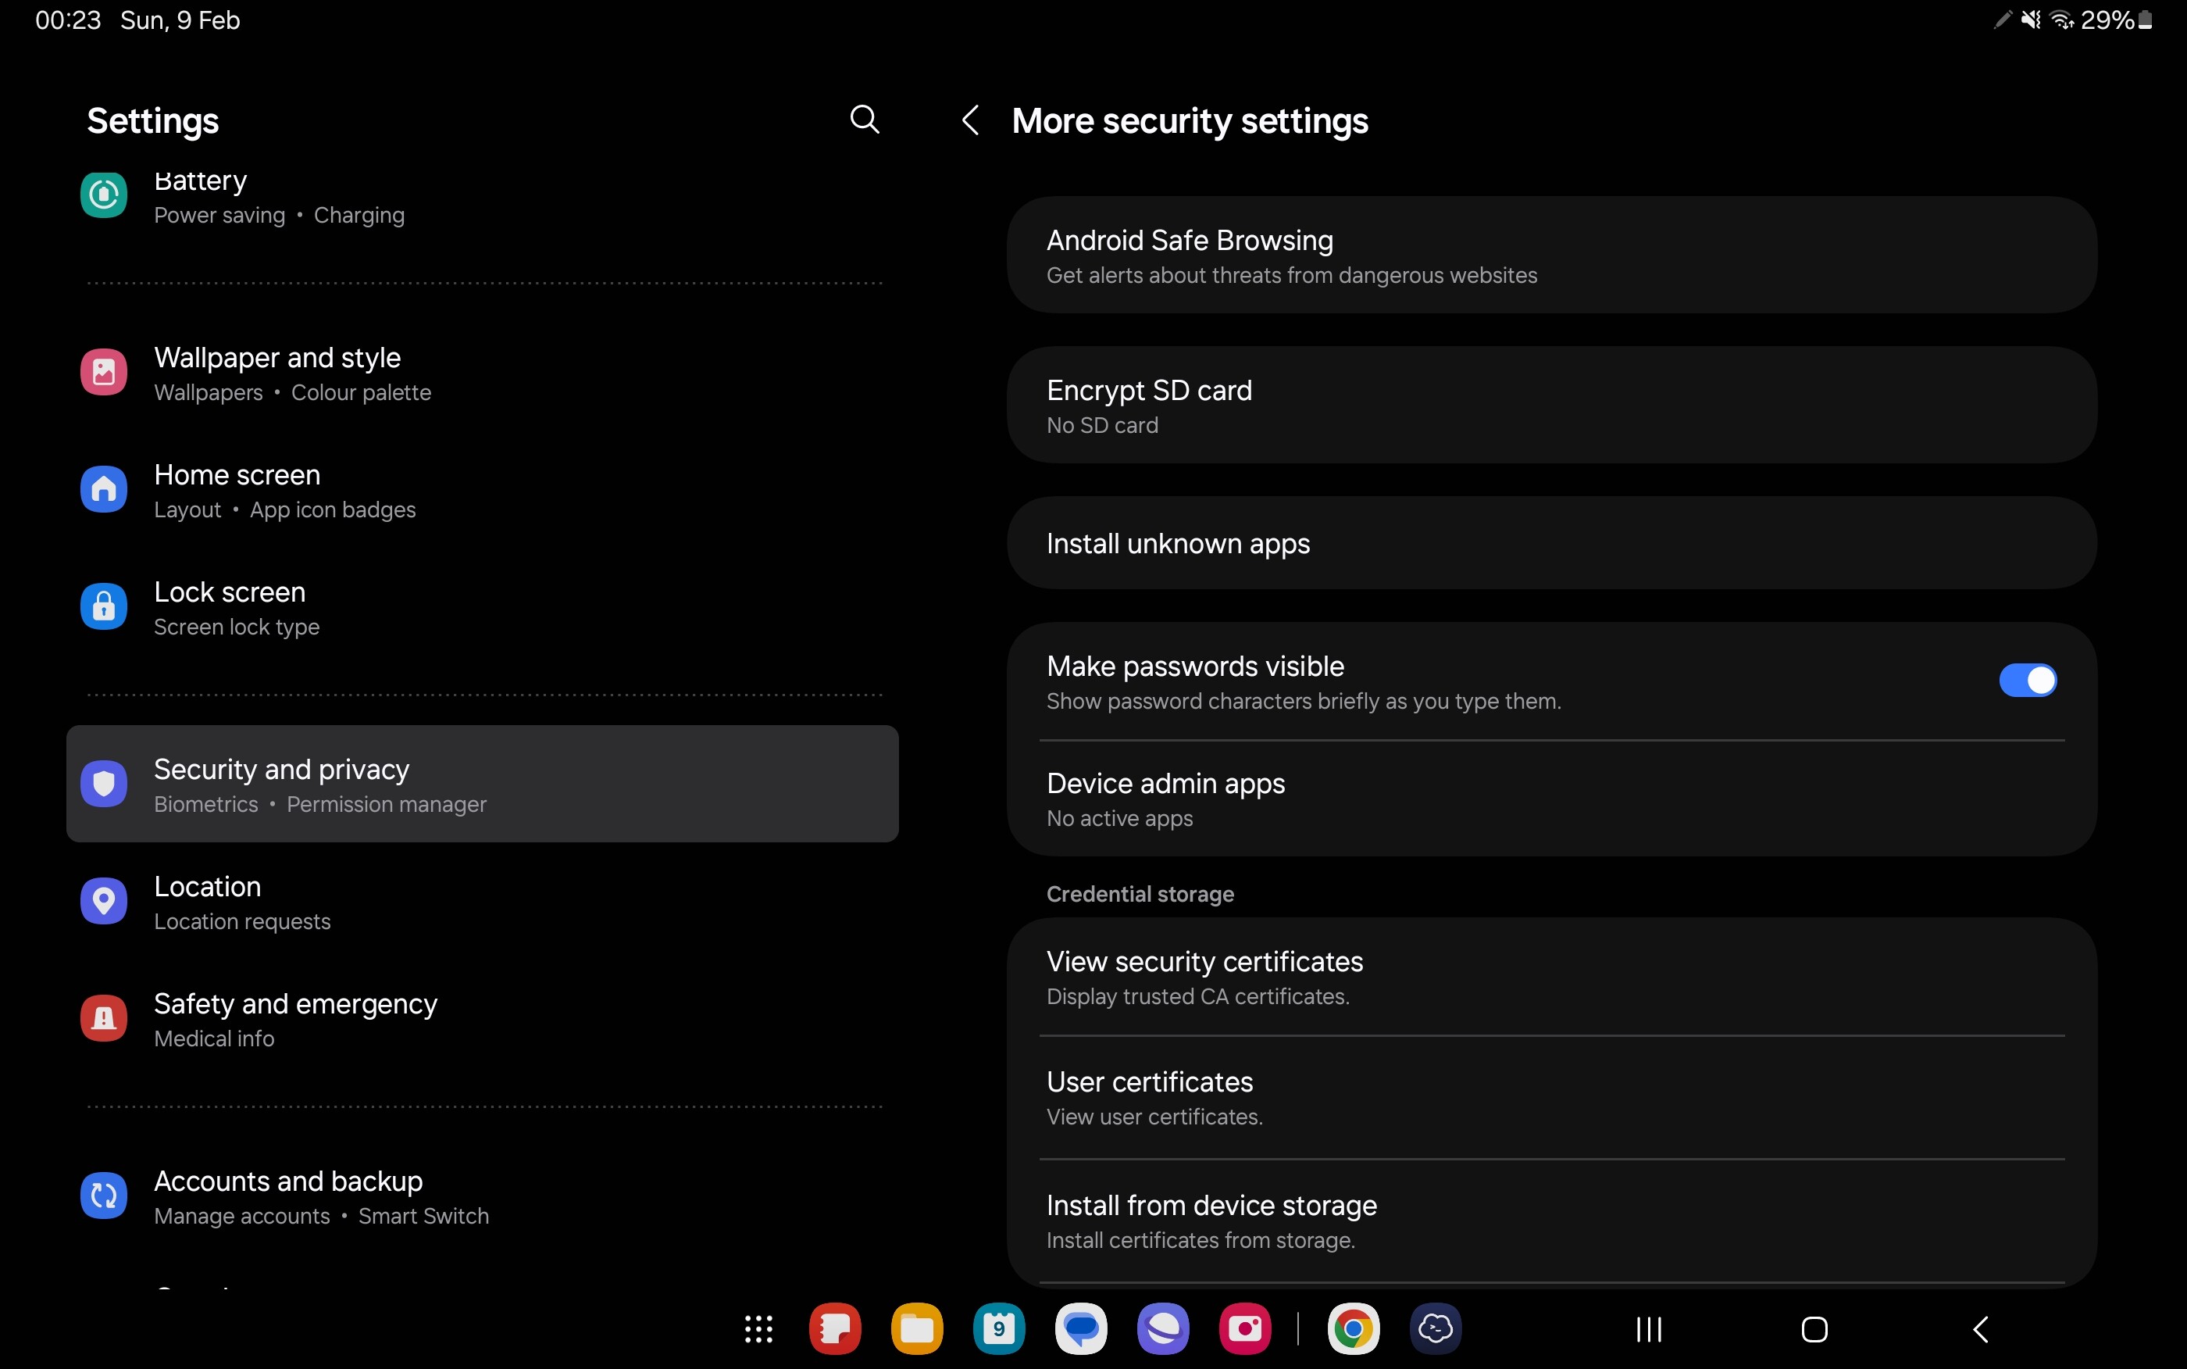2187x1369 pixels.
Task: Go back from More security settings
Action: pyautogui.click(x=970, y=120)
